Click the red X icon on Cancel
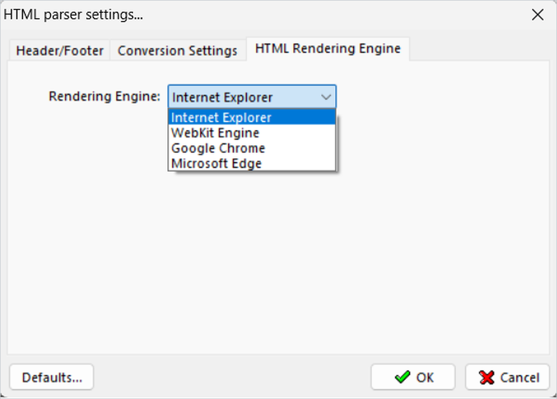 (486, 377)
